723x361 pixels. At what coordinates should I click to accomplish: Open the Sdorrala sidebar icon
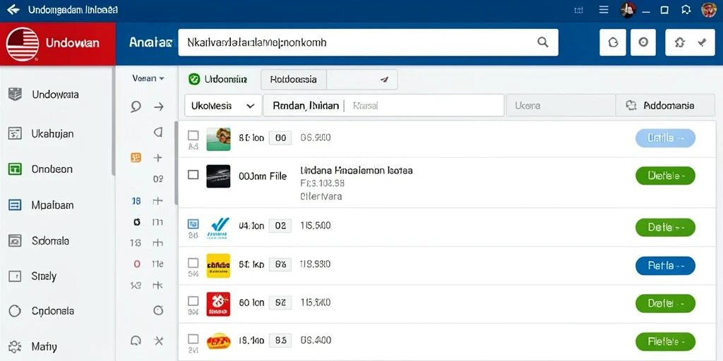16,240
